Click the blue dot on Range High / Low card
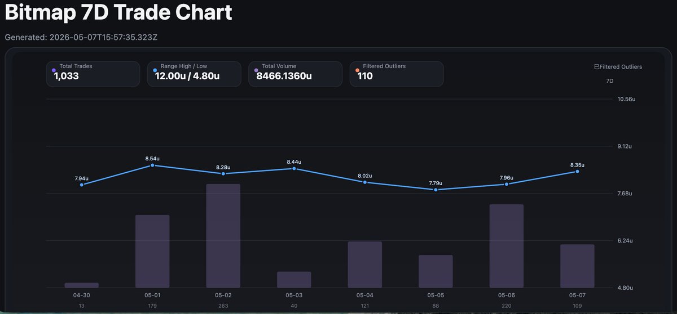The width and height of the screenshot is (677, 314). point(155,70)
